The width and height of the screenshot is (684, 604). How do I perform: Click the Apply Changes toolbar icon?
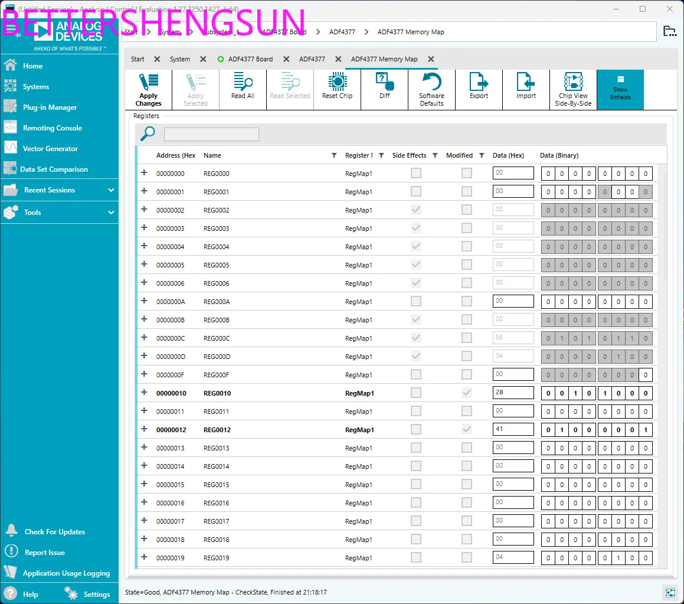(148, 90)
